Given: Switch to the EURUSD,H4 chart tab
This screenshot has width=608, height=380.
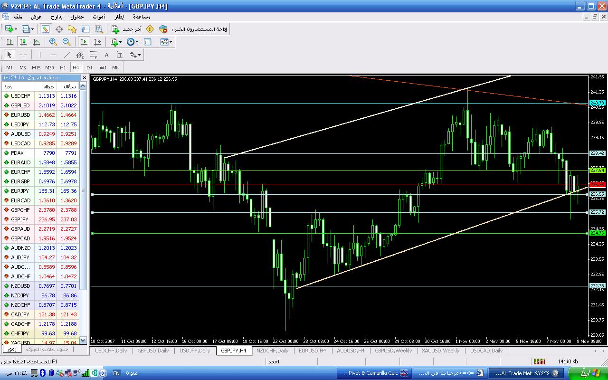Looking at the screenshot, I should tap(312, 351).
